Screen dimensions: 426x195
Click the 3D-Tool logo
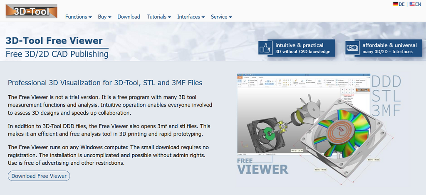pyautogui.click(x=32, y=11)
